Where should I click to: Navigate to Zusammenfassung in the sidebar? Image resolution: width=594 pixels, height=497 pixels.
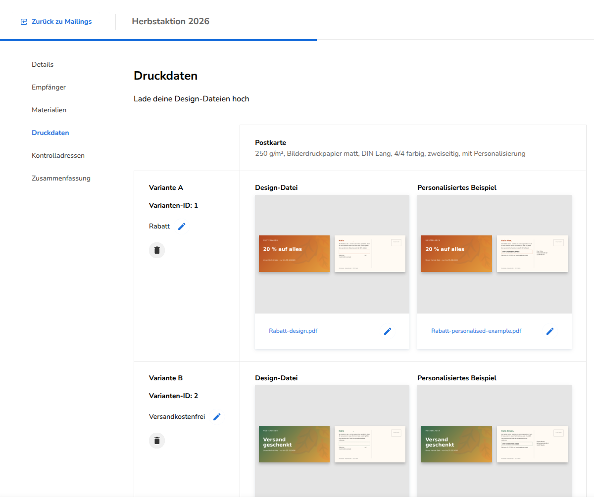point(61,179)
